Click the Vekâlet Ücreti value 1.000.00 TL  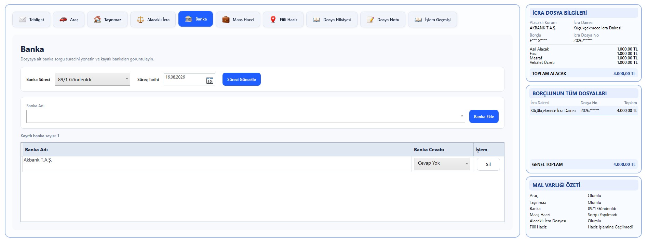tap(627, 62)
